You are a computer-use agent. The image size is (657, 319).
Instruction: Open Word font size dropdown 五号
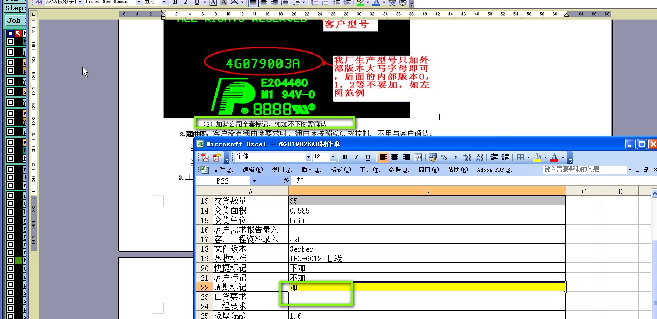[164, 2]
